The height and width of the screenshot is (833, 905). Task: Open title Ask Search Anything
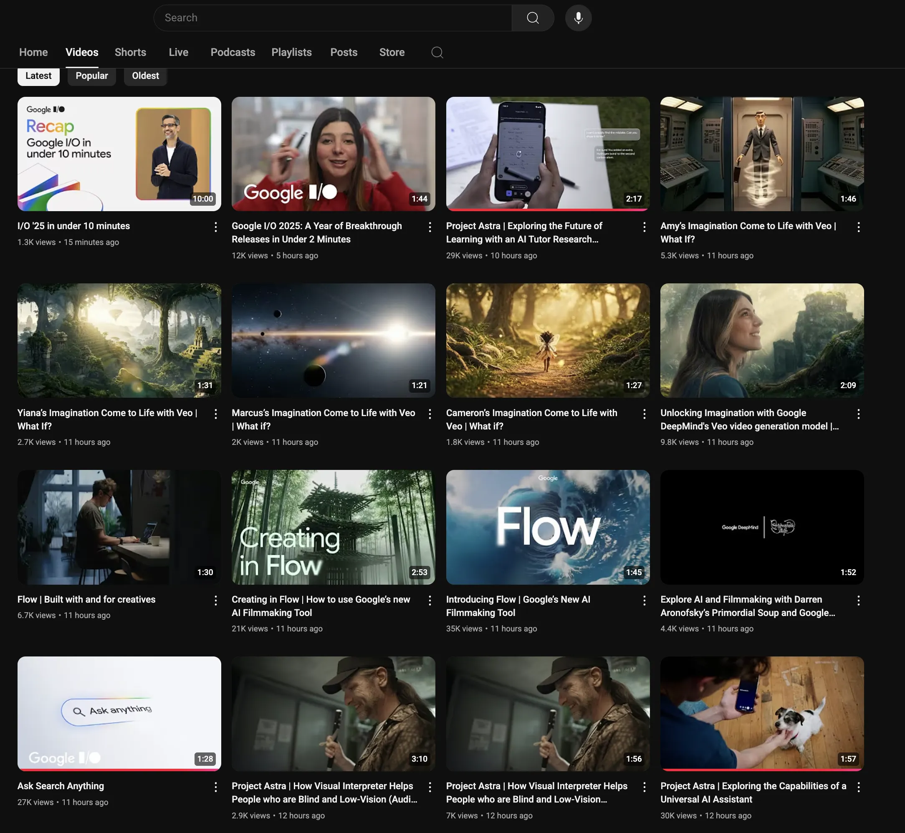[x=61, y=786]
